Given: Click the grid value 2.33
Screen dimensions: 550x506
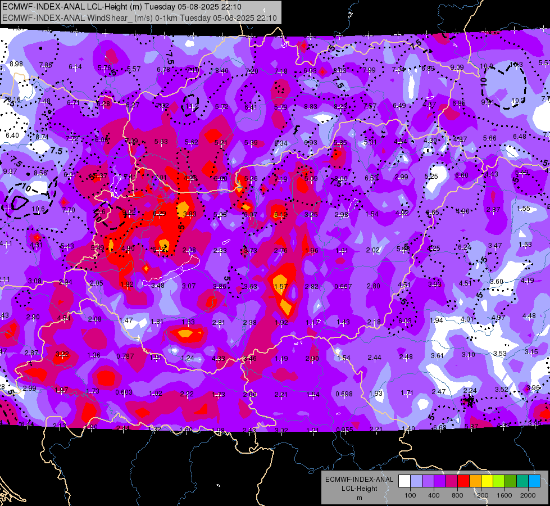Looking at the screenshot, I should click(x=220, y=250).
